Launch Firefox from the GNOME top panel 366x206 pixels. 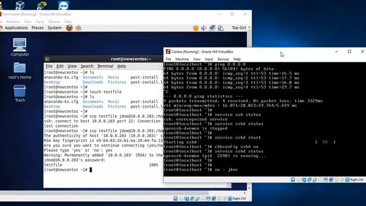click(x=69, y=28)
